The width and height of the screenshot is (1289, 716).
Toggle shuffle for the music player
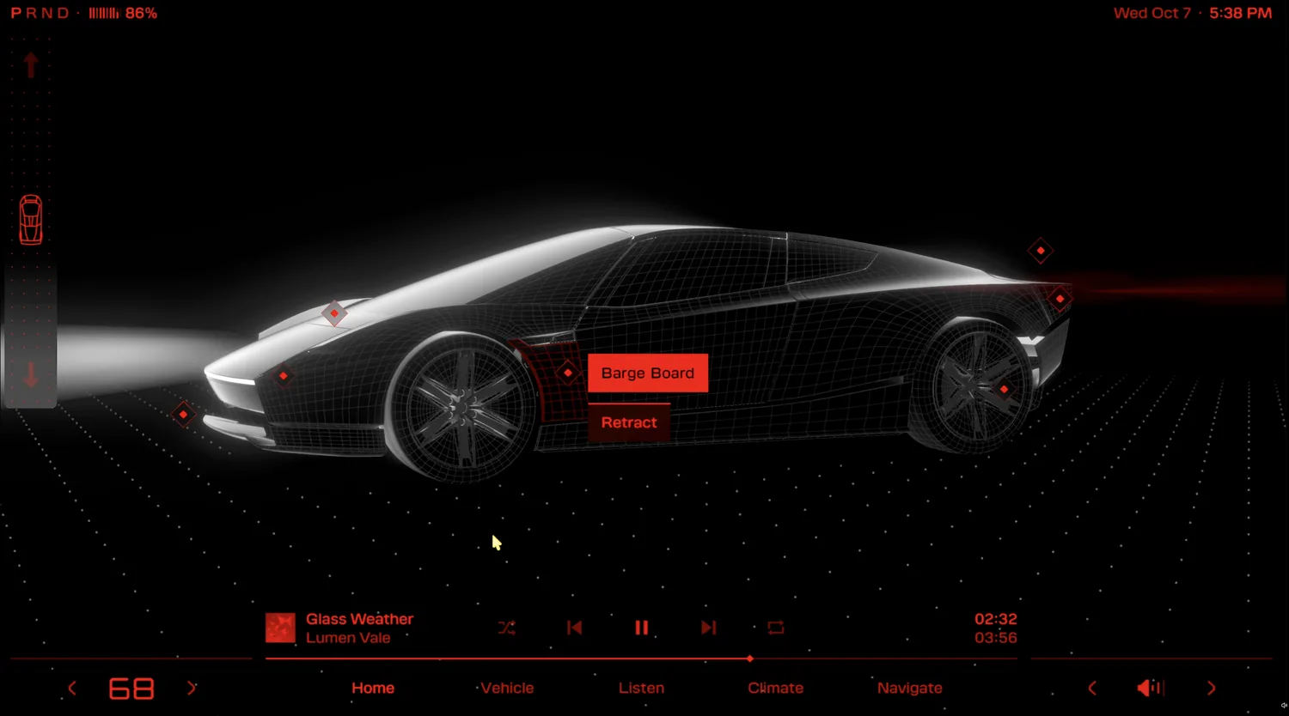tap(507, 628)
